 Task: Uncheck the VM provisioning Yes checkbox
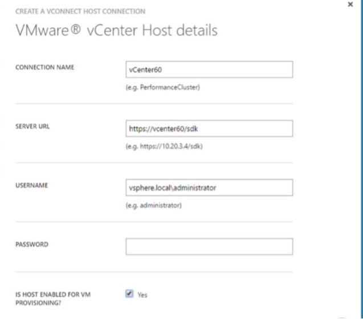[x=129, y=294]
